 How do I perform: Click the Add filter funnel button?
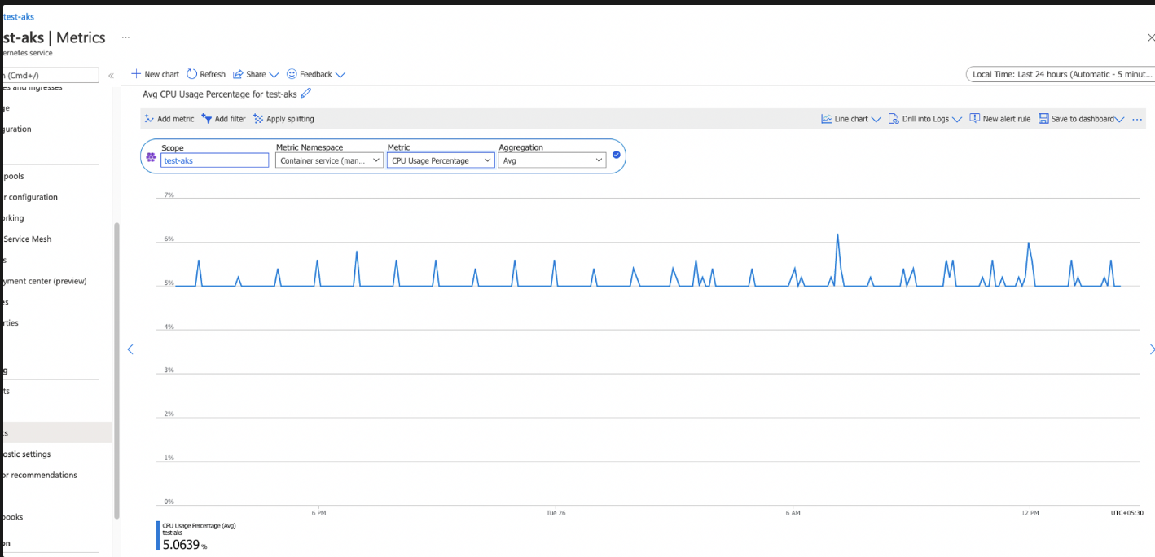pos(223,119)
